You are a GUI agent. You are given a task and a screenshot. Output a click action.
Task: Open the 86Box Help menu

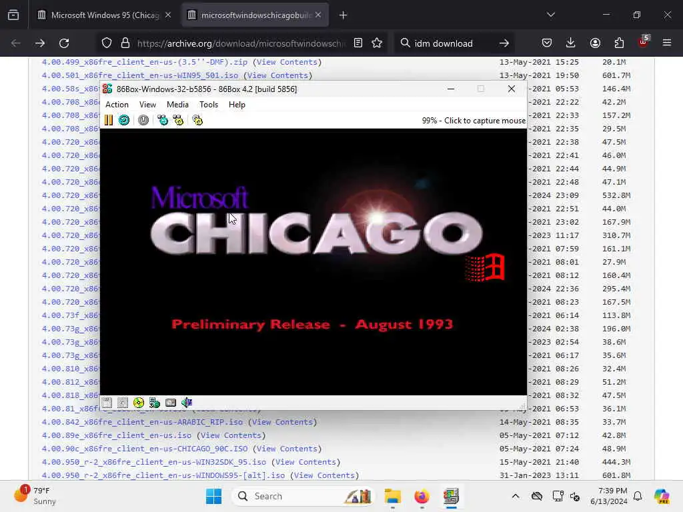click(x=237, y=105)
